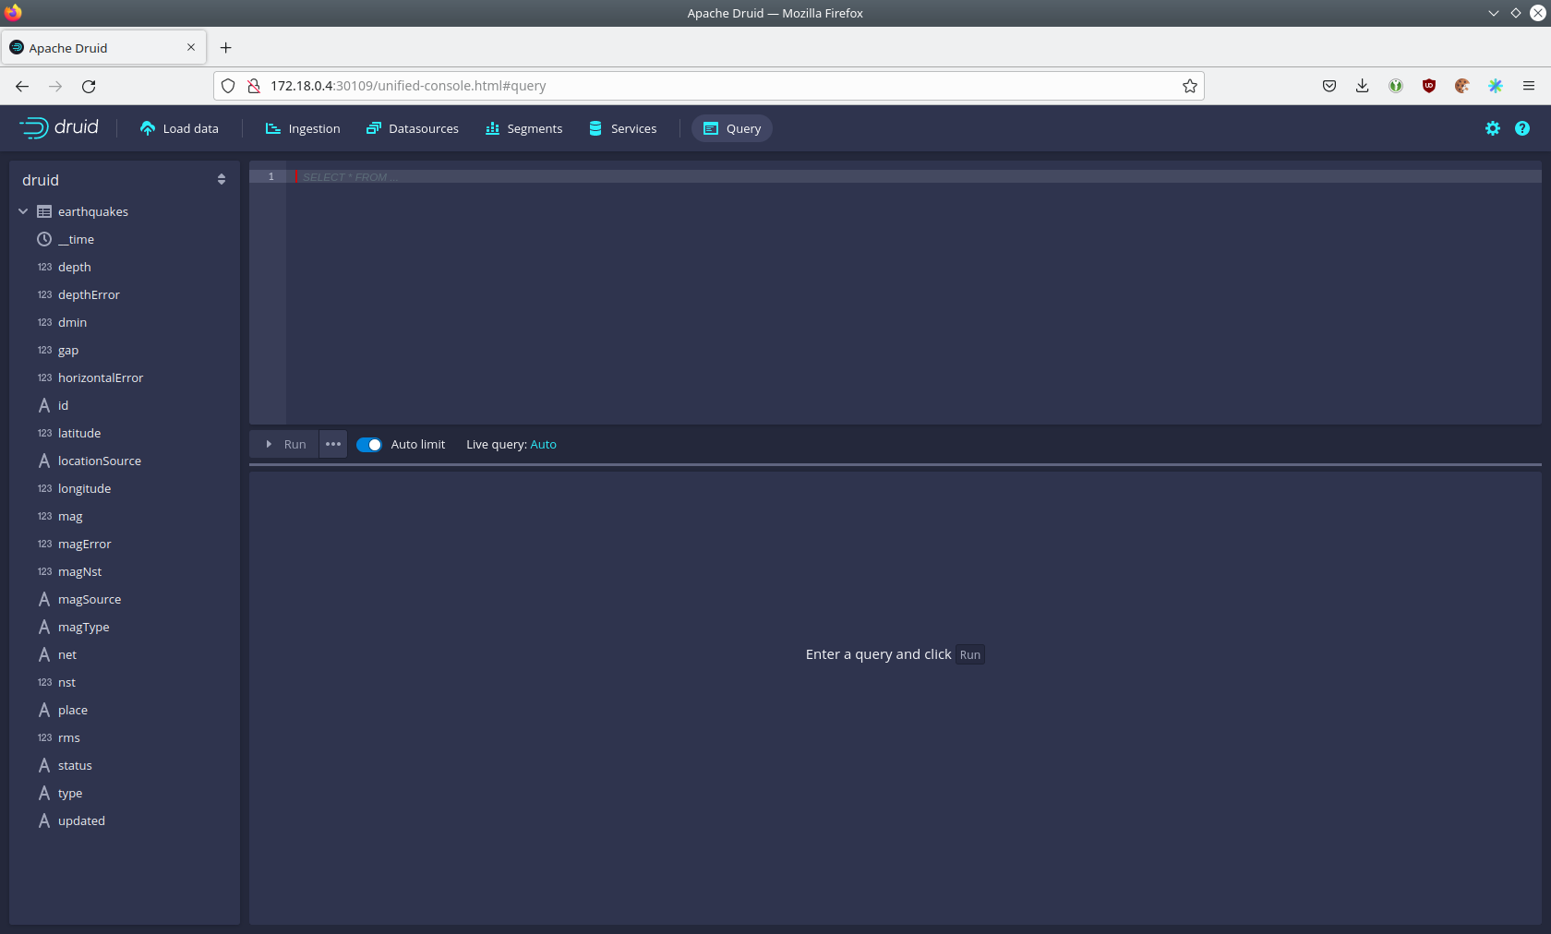
Task: Toggle the Auto limit switch
Action: pos(369,445)
